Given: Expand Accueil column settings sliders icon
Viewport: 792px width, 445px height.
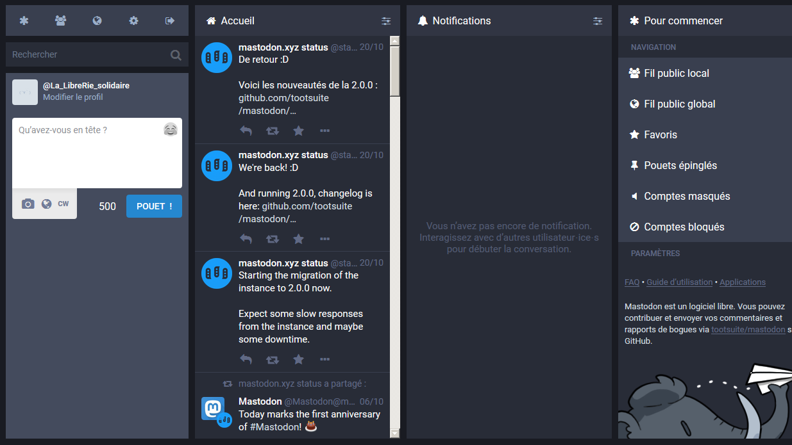Looking at the screenshot, I should [386, 21].
